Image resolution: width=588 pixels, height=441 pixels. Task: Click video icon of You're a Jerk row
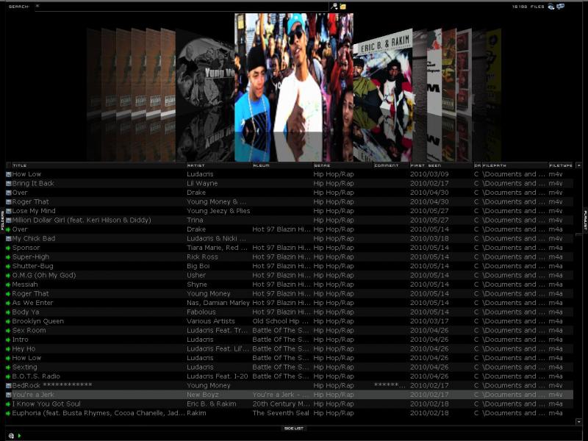pyautogui.click(x=9, y=395)
